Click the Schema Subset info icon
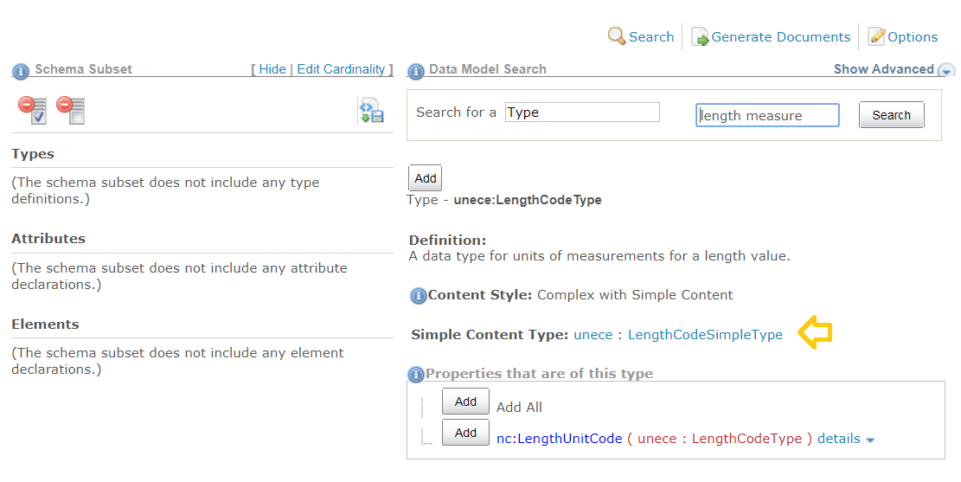The height and width of the screenshot is (482, 961). (21, 71)
